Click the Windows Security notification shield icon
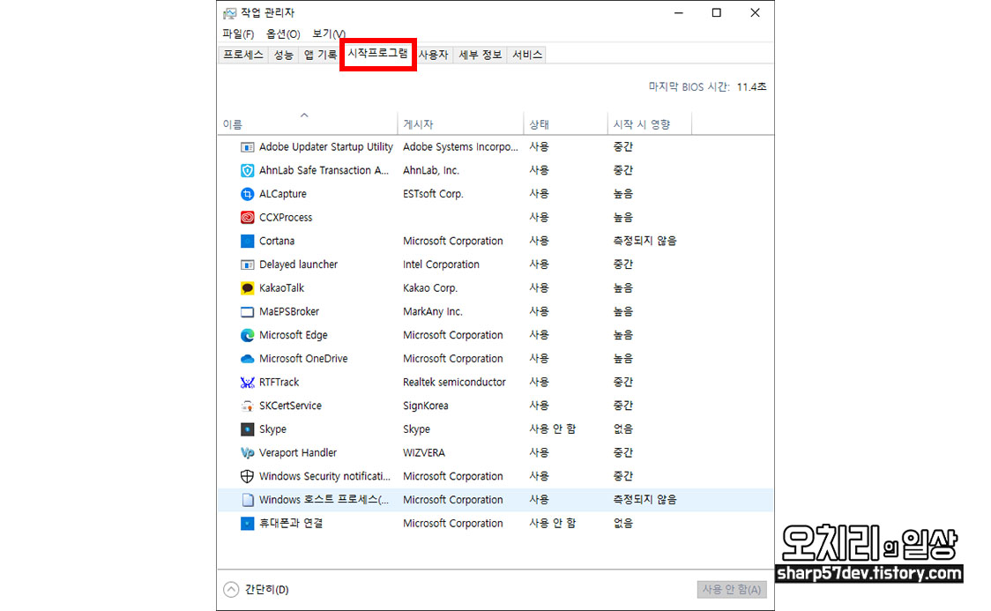This screenshot has height=611, width=991. tap(247, 476)
